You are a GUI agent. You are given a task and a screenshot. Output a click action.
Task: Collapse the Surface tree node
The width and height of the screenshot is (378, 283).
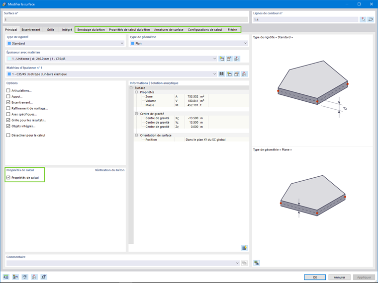click(x=131, y=88)
